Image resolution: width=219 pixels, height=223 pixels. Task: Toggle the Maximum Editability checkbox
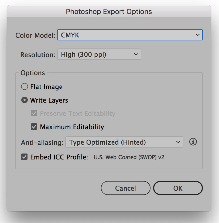pyautogui.click(x=34, y=127)
